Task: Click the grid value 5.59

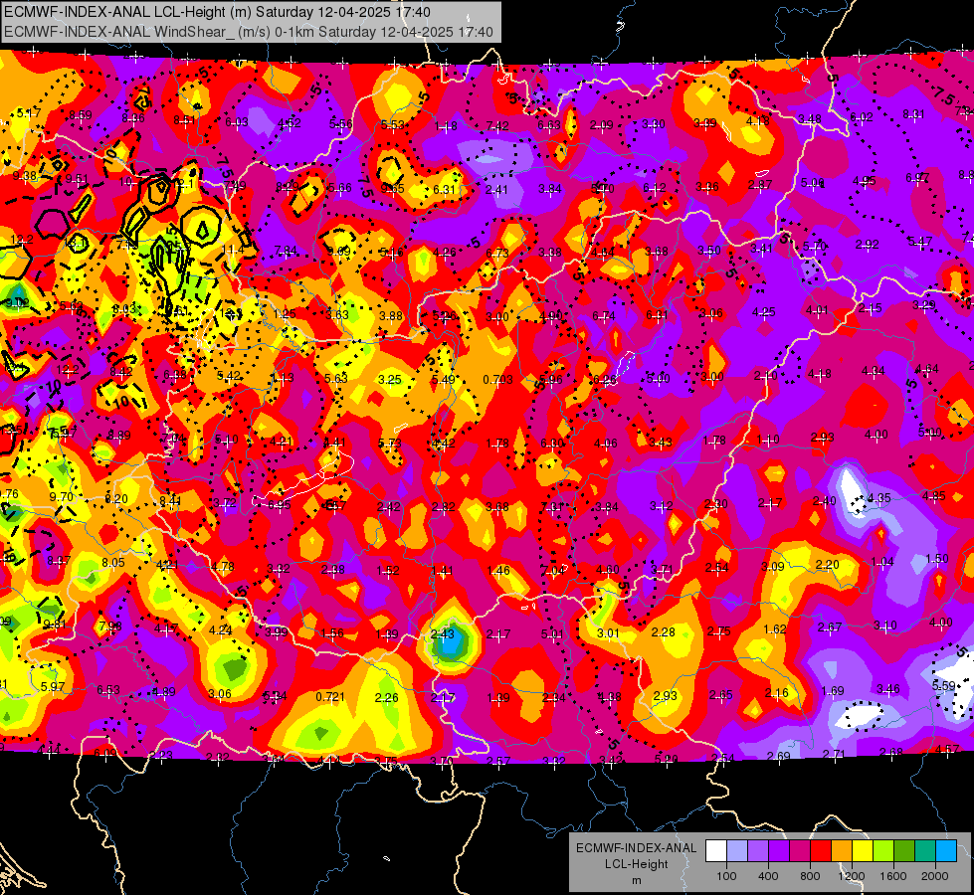Action: (943, 686)
